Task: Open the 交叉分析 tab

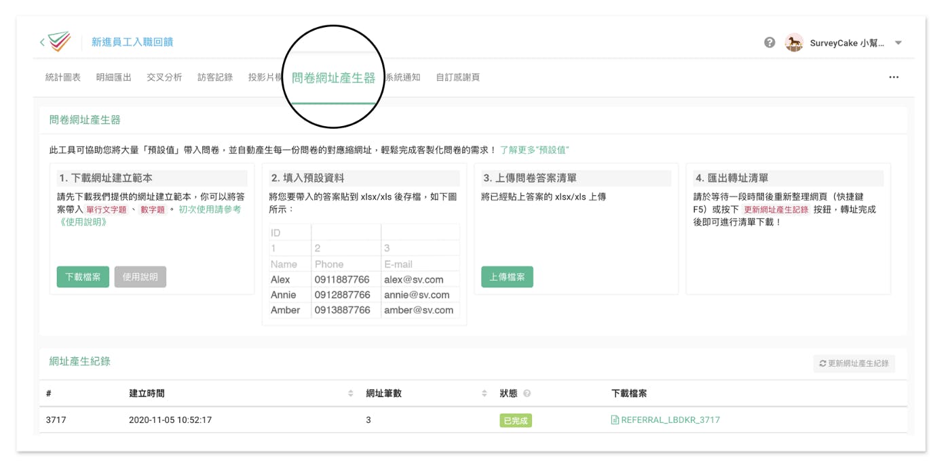Action: click(164, 77)
